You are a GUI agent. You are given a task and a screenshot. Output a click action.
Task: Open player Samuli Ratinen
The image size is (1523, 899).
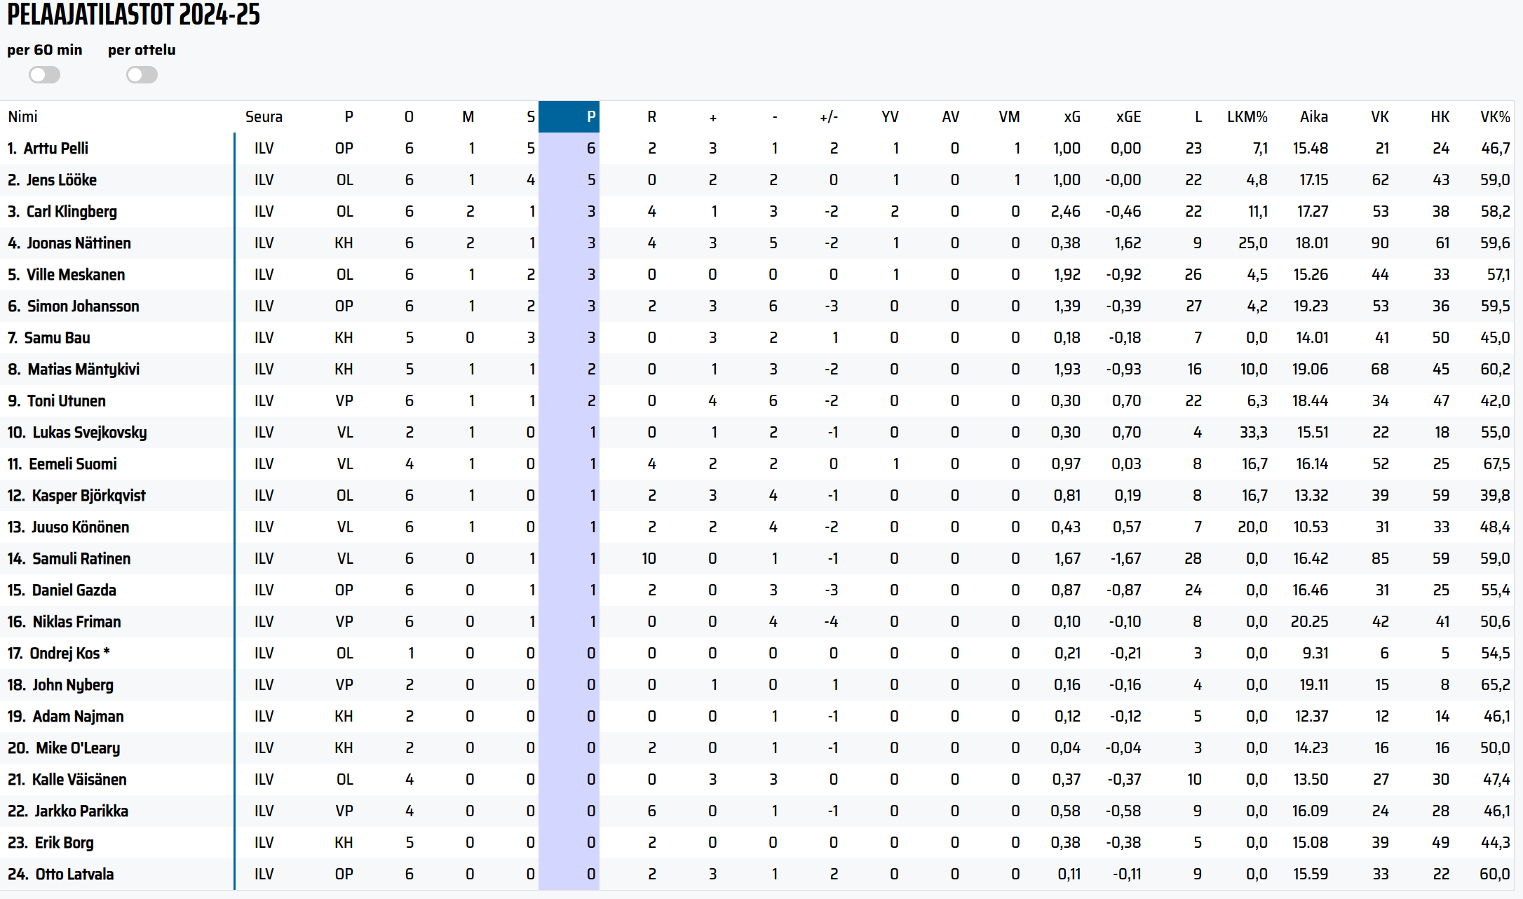coord(81,559)
